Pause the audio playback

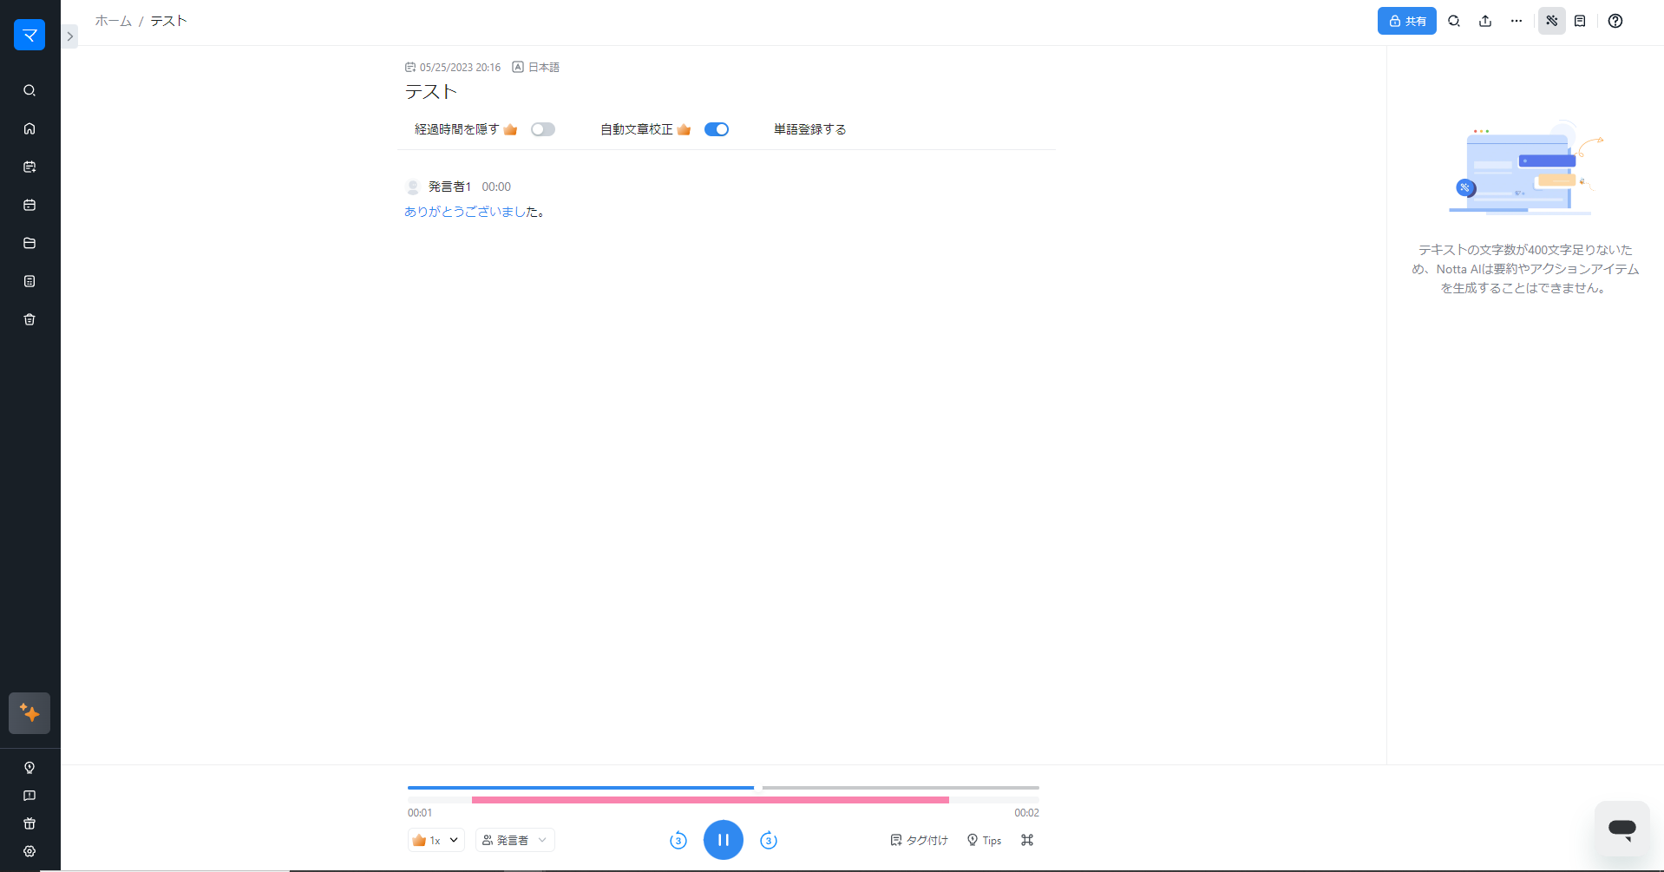click(724, 840)
